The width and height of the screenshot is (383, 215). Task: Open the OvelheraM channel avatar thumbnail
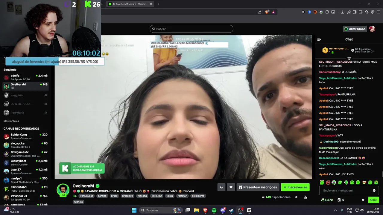pos(63,190)
